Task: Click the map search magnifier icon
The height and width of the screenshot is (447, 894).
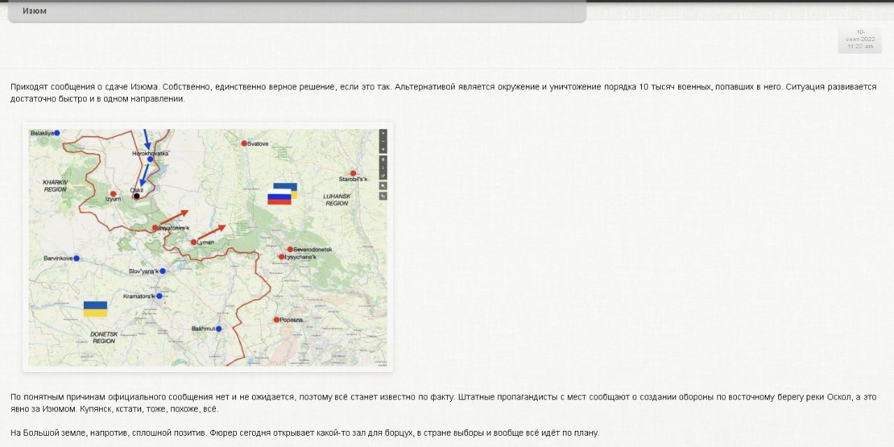Action: coord(383,186)
